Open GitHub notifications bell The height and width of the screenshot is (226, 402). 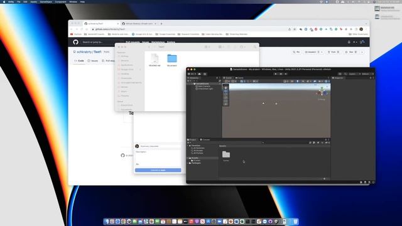pos(349,42)
